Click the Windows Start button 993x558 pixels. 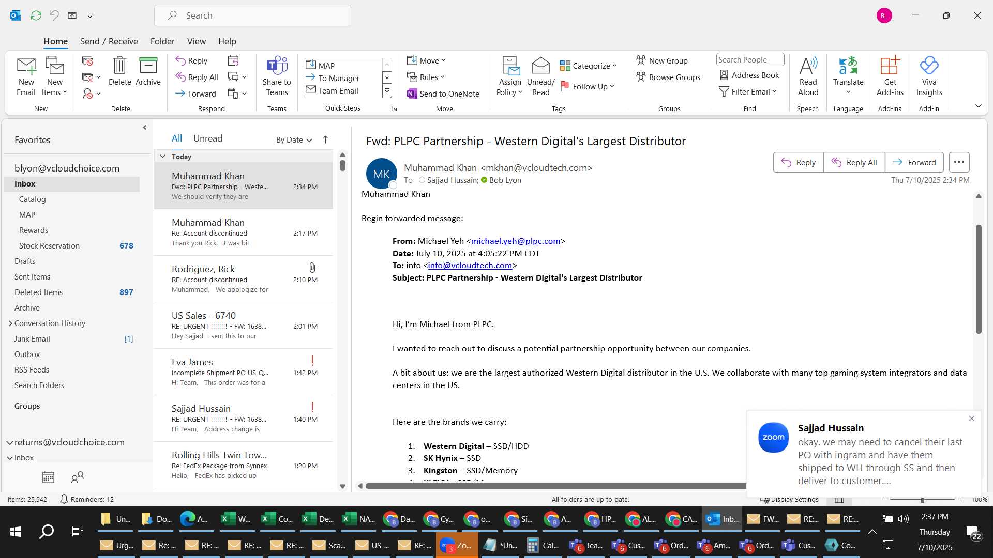pos(16,532)
